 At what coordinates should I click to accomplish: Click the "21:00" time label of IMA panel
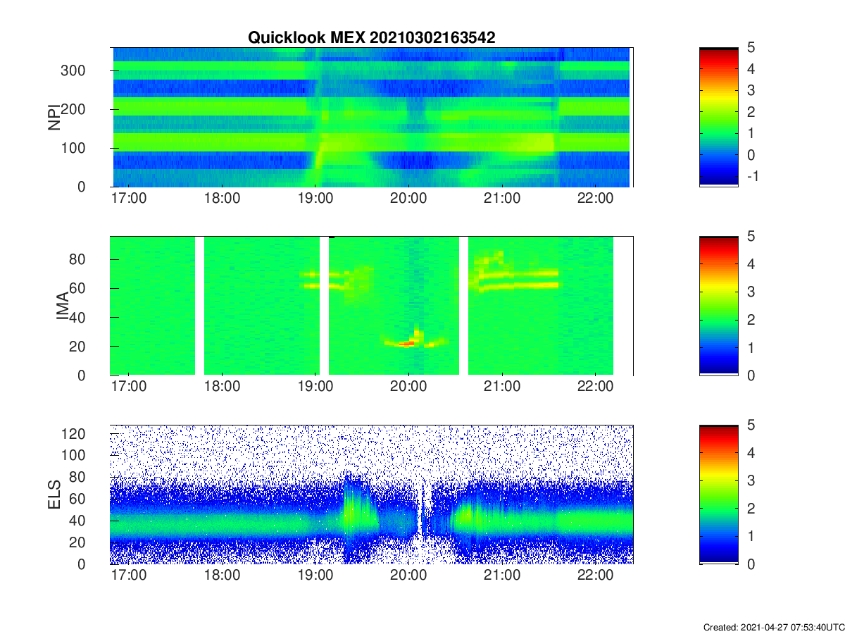click(502, 387)
